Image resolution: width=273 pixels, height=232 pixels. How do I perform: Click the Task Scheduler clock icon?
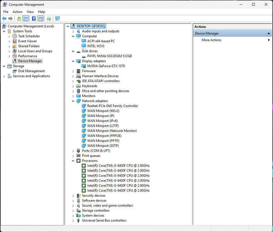tap(15, 36)
